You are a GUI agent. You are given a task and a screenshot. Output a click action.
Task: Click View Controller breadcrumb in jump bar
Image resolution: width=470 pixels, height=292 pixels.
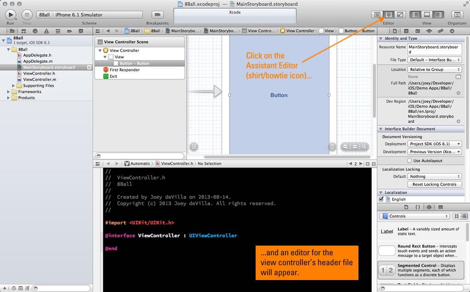click(x=297, y=31)
